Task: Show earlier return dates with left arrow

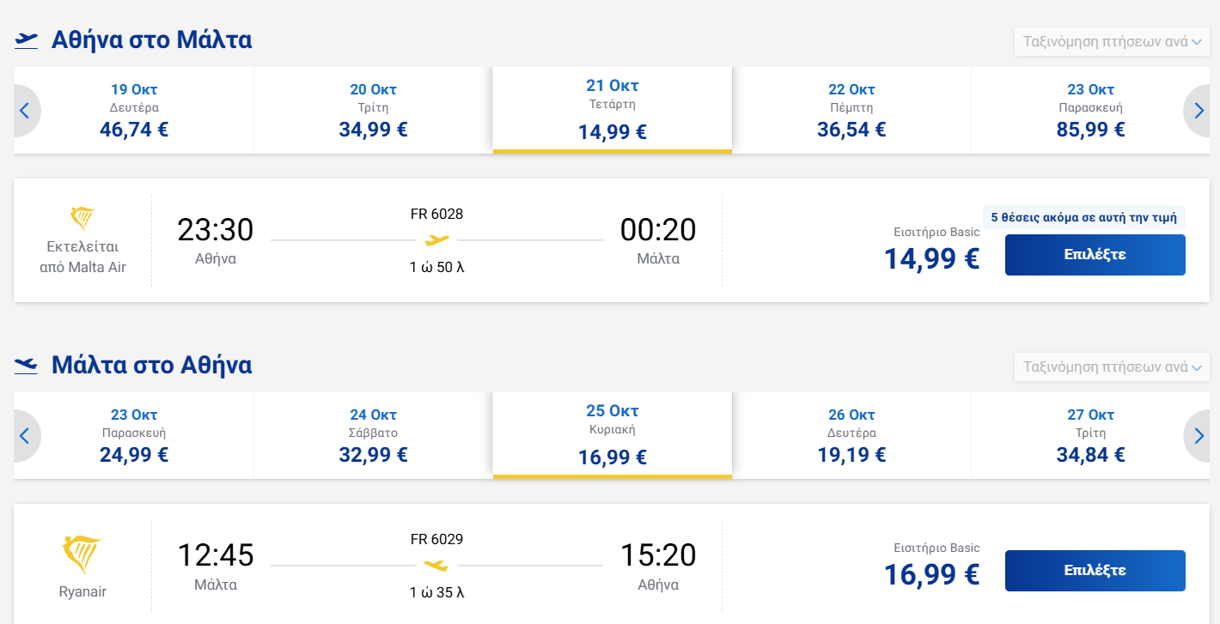Action: tap(25, 436)
